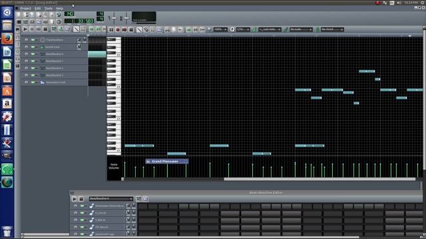The width and height of the screenshot is (426, 239).
Task: Open the Controller Rack toolbar icon
Action: pos(59,22)
